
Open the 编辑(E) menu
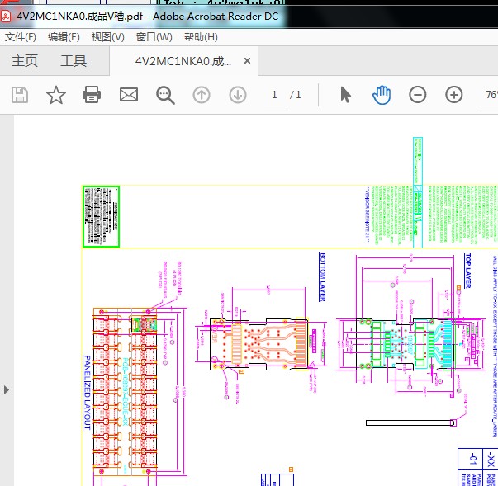click(64, 37)
